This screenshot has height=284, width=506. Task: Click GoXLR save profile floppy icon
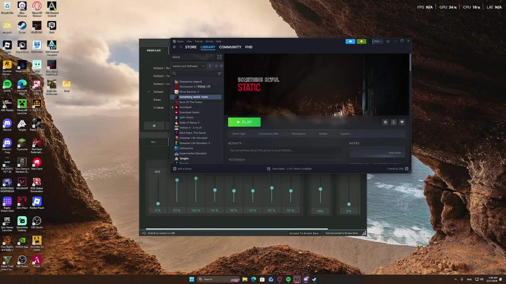pos(154,125)
